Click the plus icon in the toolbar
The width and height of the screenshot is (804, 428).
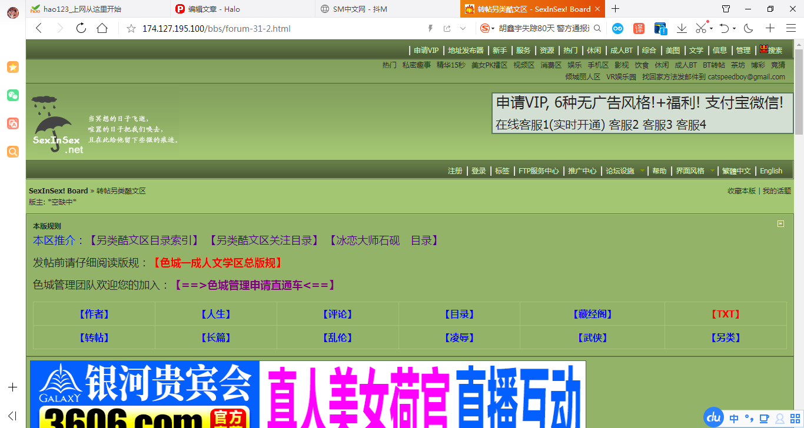tap(770, 28)
